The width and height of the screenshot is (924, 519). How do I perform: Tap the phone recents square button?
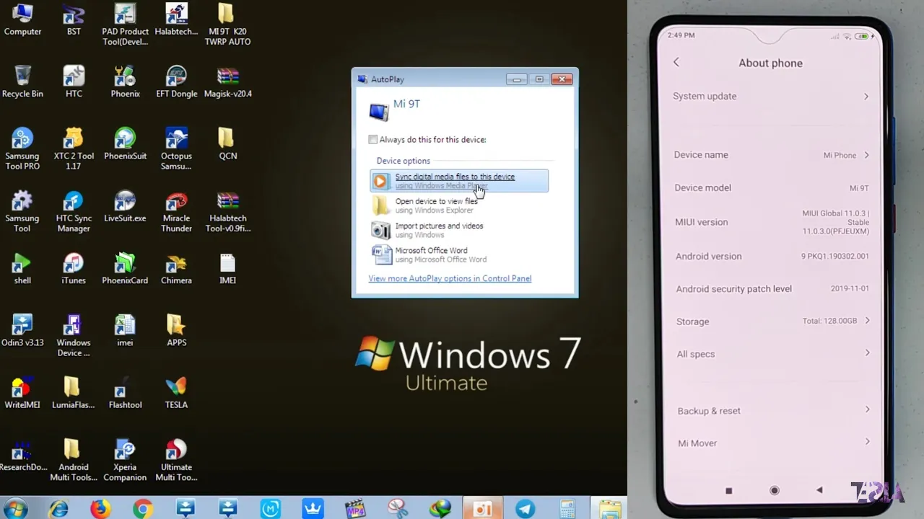728,491
